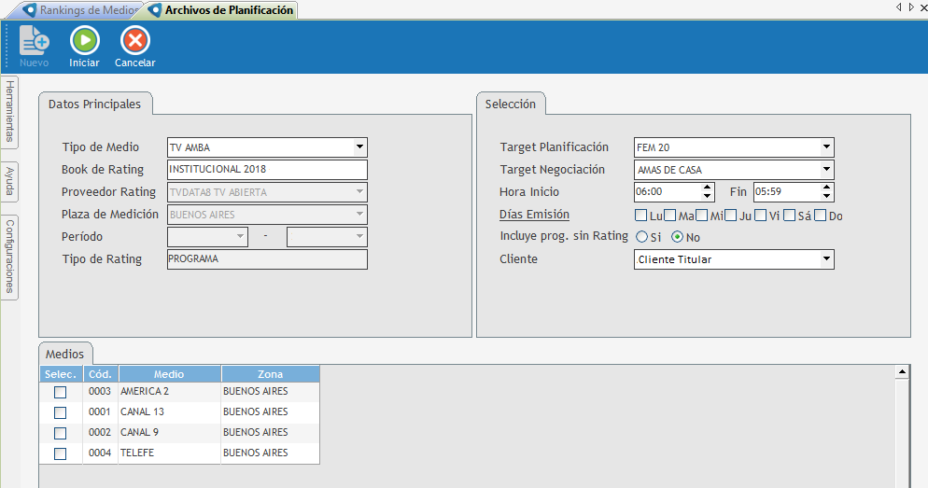Open the Cliente dropdown list

[826, 259]
